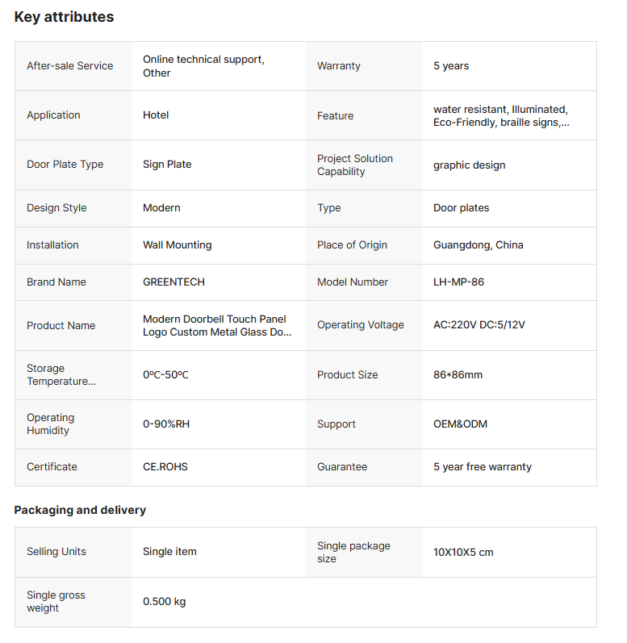Click the LH-MP-86 model number

click(x=458, y=282)
